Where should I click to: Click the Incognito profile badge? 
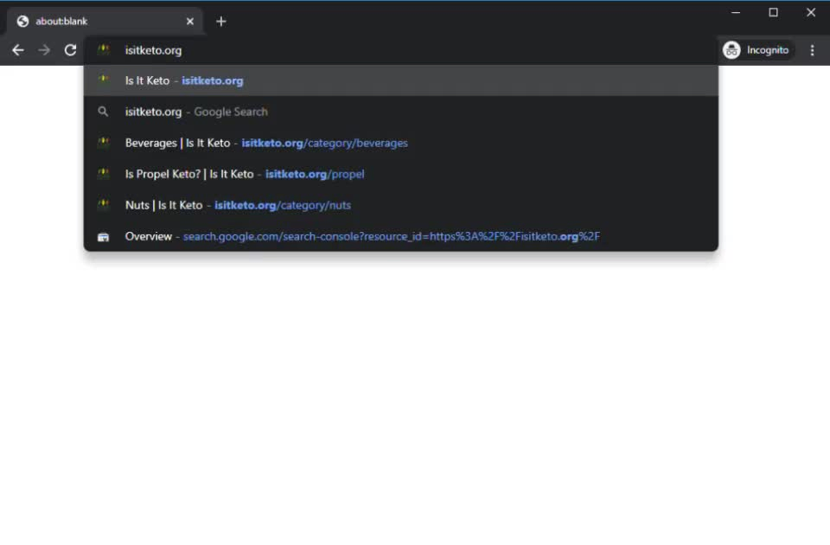pos(757,50)
